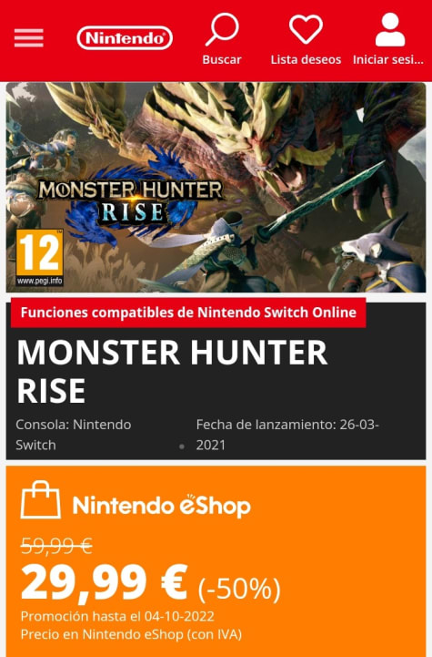Viewport: 432px width, 657px height.
Task: Click the Nintendo eShop logo text
Action: tap(161, 506)
